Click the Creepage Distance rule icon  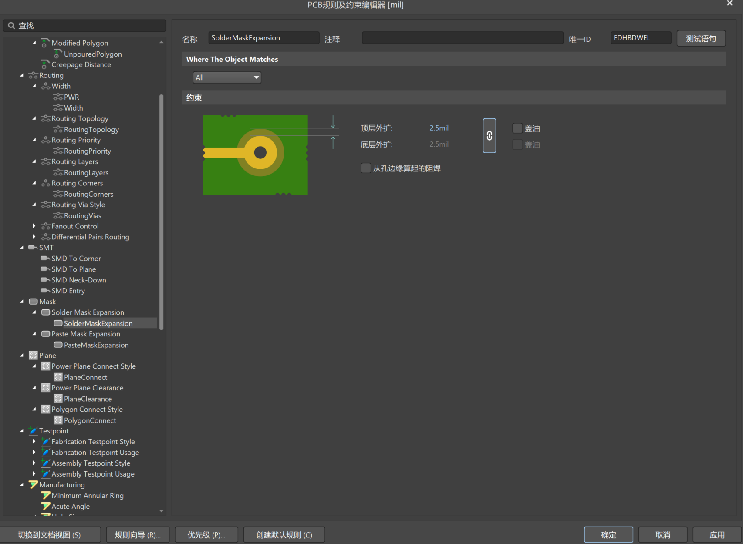(46, 64)
